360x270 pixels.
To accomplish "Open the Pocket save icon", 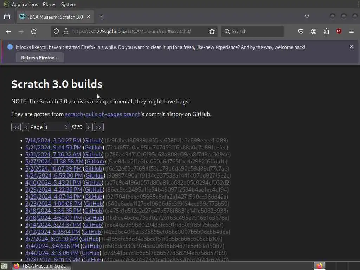I will [301, 31].
